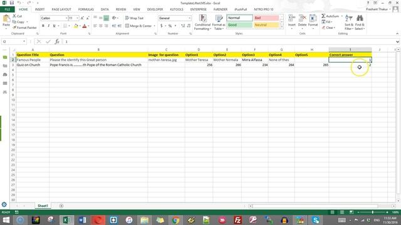Switch to the DATA tab
Screen dimensions: 401x225
coord(105,9)
